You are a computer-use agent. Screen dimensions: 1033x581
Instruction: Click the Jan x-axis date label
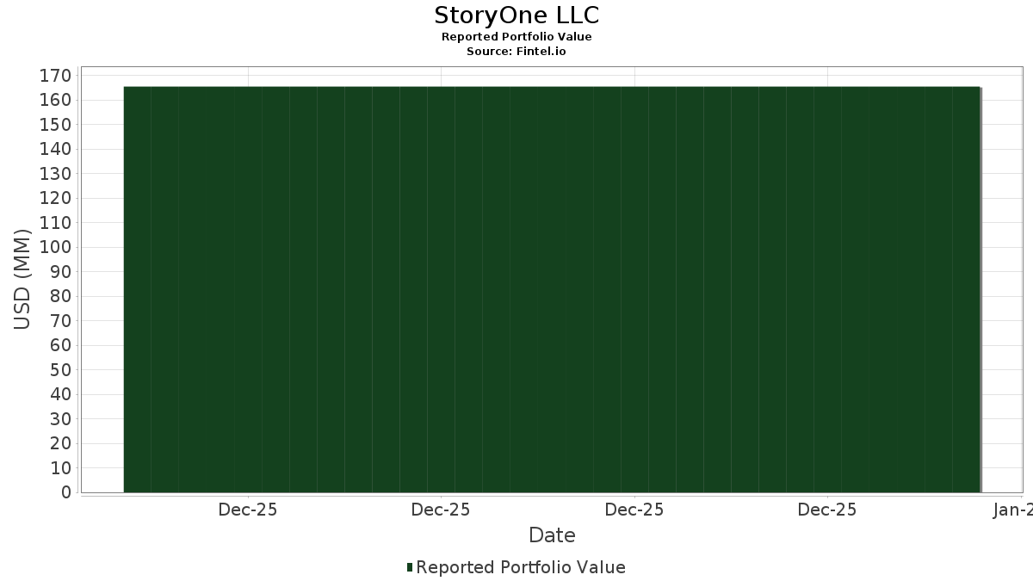click(1012, 510)
